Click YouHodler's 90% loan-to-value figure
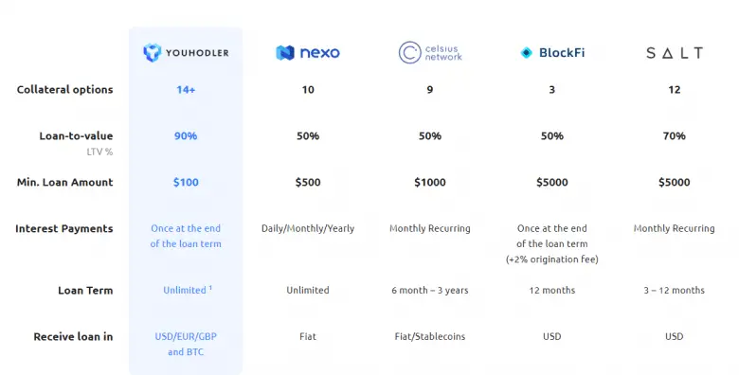 coord(186,135)
